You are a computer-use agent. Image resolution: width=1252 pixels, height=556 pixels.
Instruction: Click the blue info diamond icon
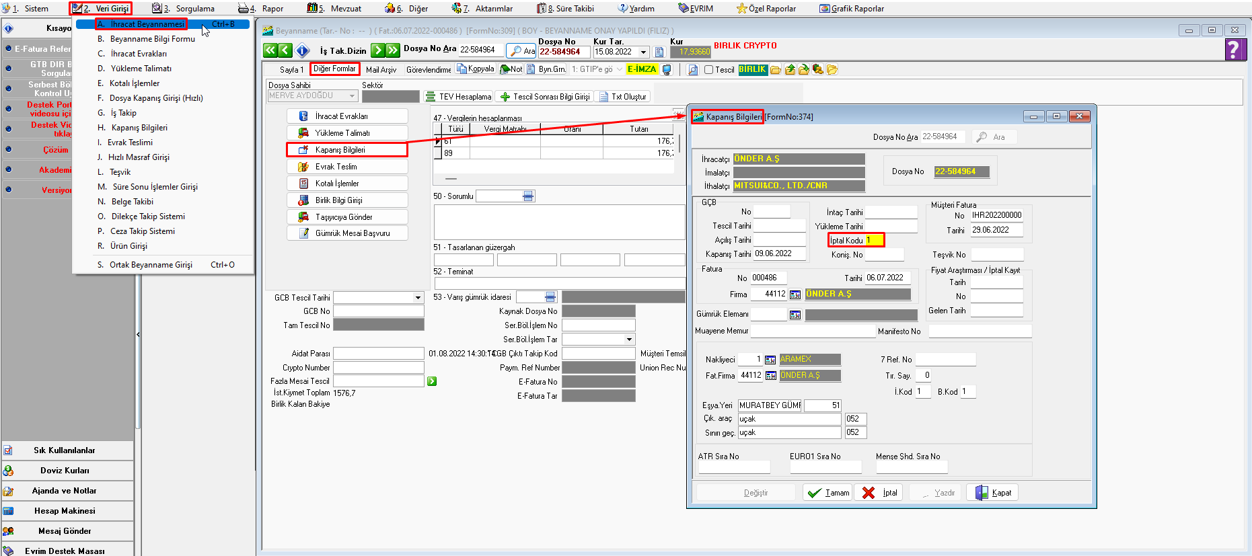(303, 50)
